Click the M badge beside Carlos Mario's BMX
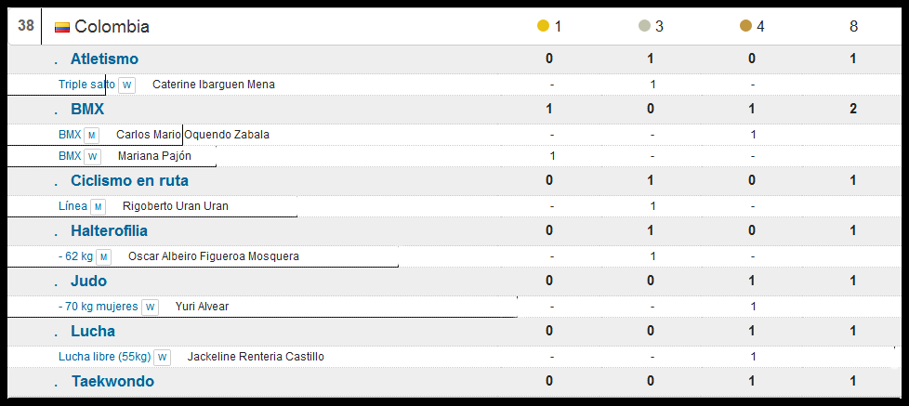 click(x=92, y=135)
